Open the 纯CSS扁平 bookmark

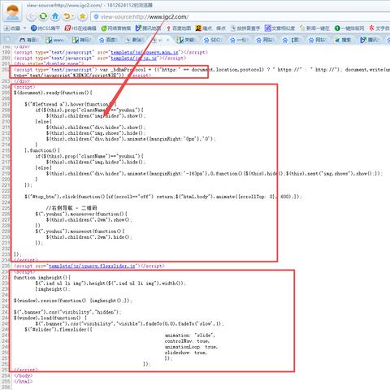point(45,28)
